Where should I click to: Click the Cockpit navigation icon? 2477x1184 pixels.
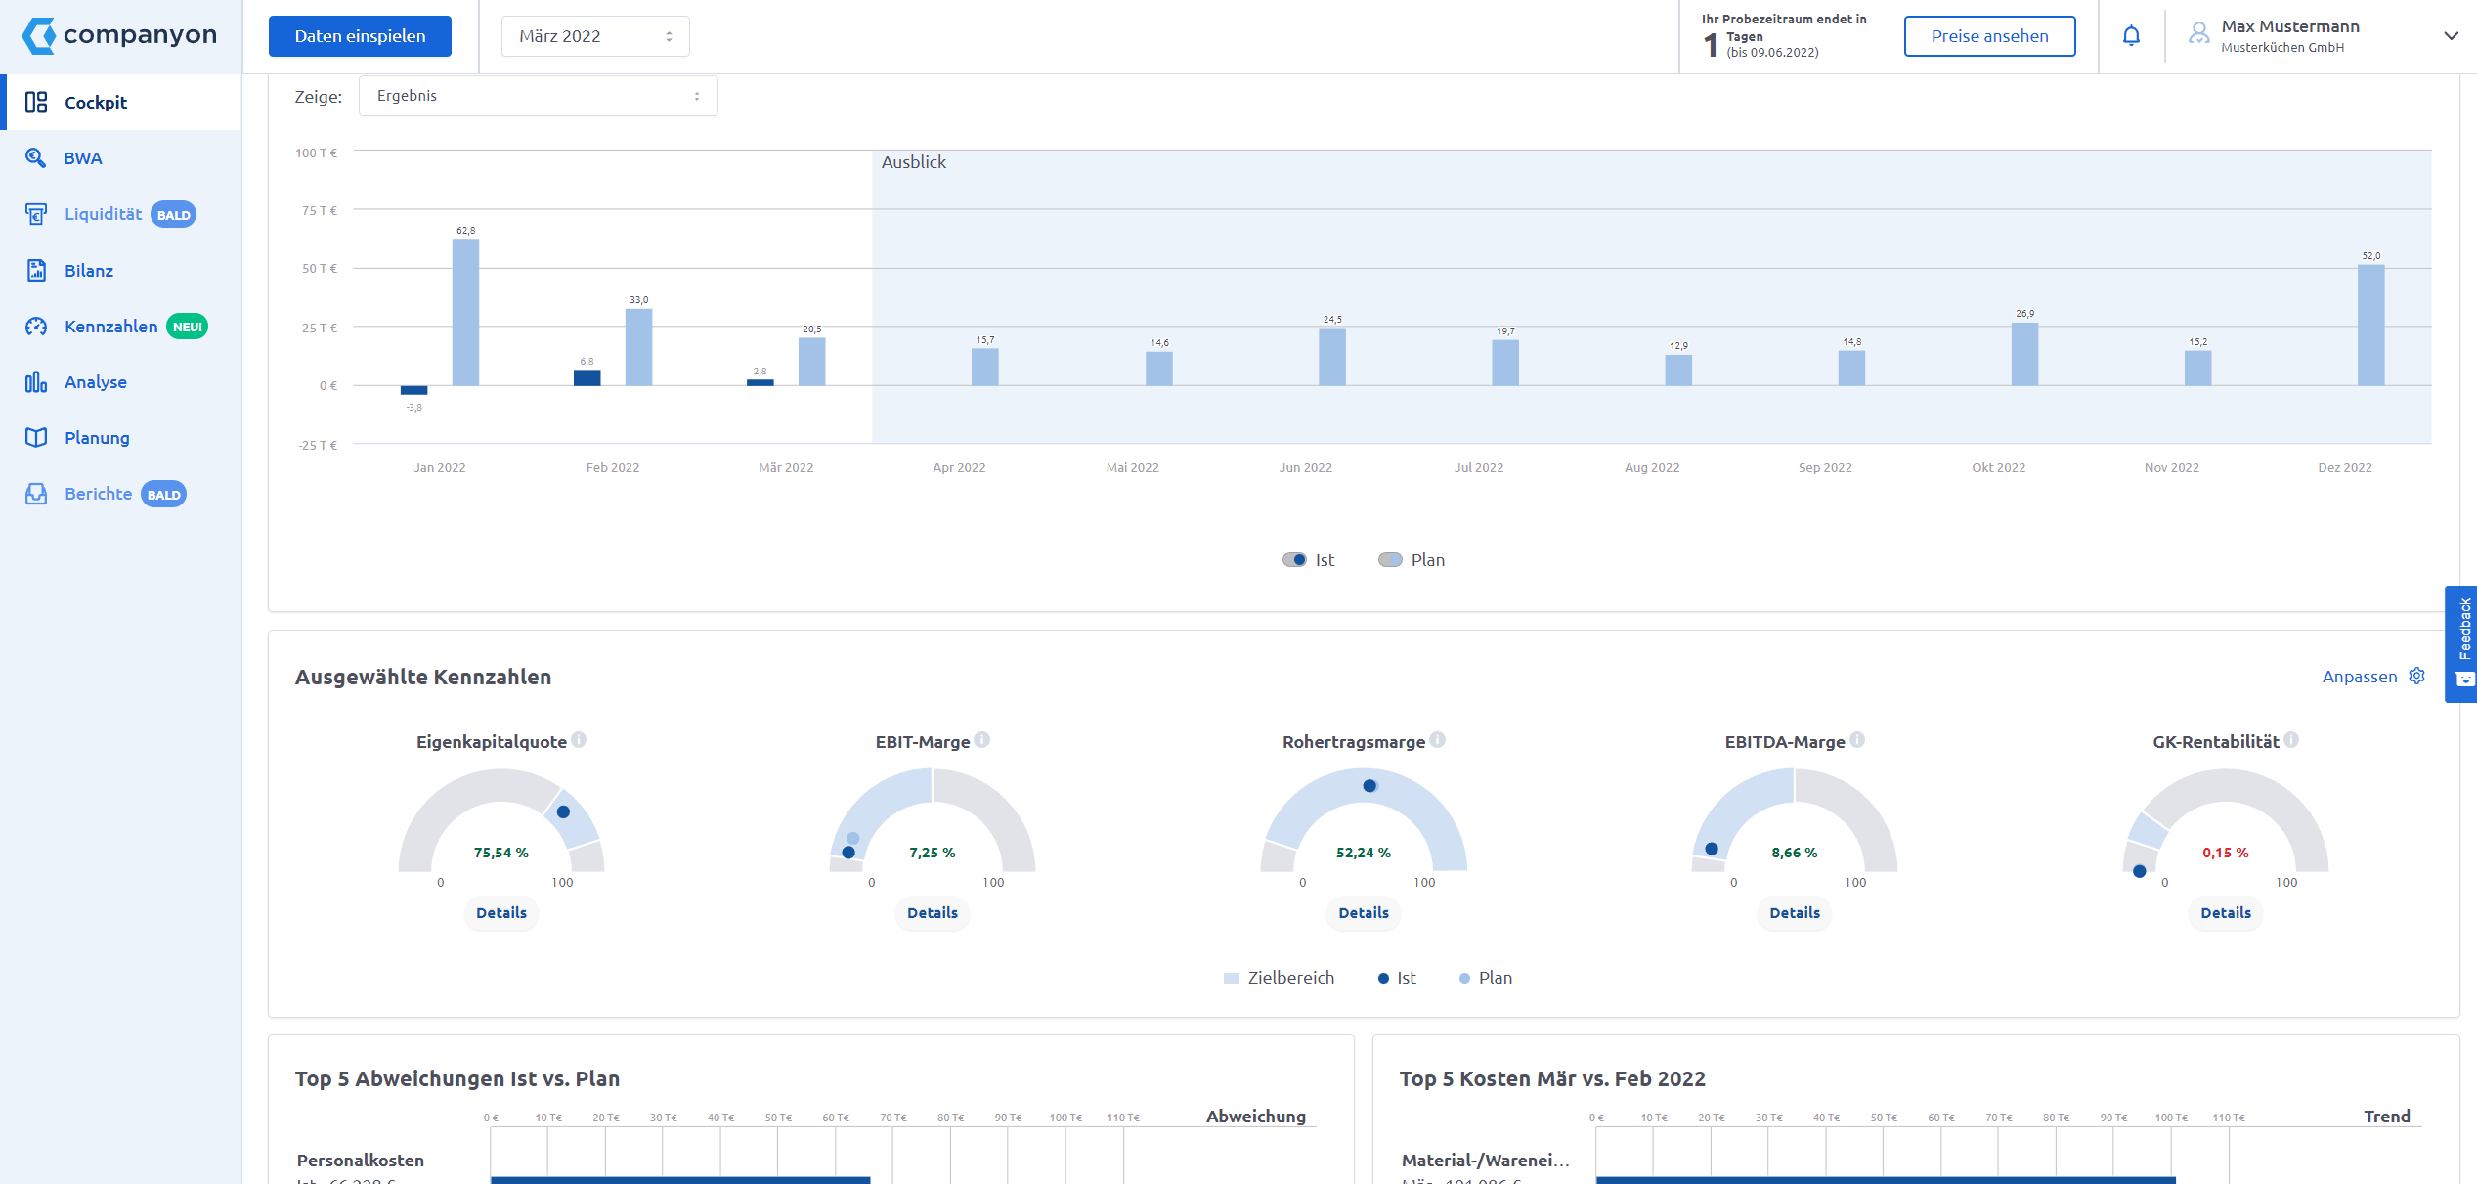pos(38,101)
